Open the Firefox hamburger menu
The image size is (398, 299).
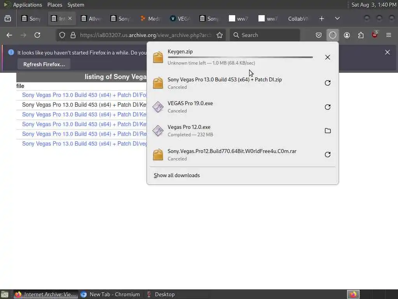coord(389,35)
